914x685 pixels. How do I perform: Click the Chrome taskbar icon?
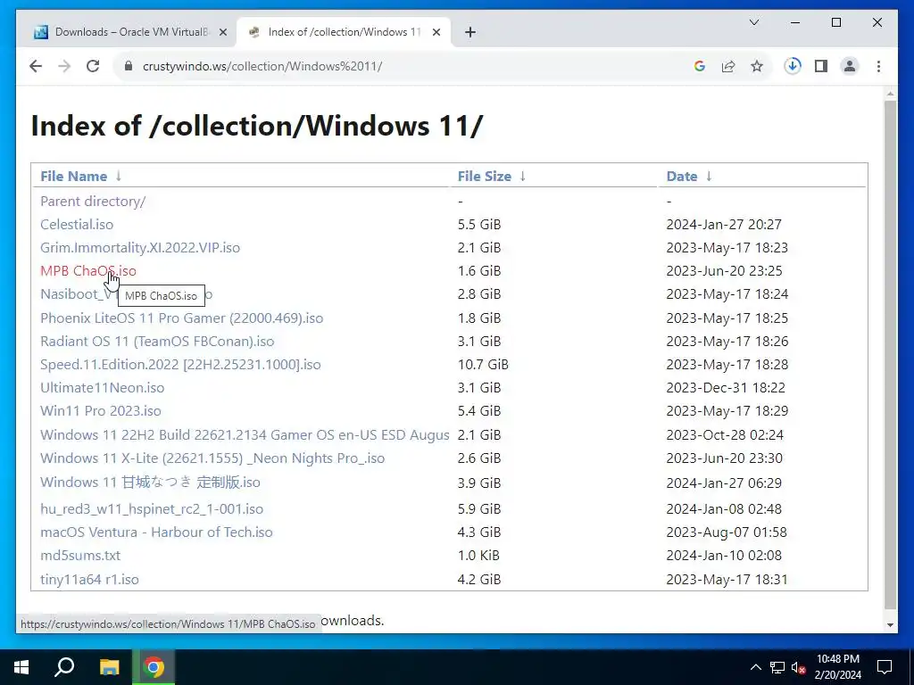point(154,667)
